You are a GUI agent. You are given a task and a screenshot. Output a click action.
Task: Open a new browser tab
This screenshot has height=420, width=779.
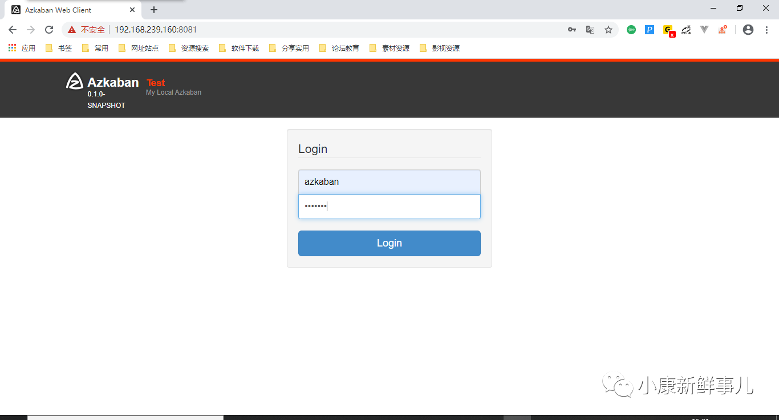tap(154, 10)
